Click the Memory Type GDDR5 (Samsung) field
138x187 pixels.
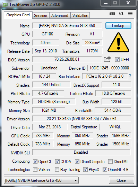(x=54, y=102)
